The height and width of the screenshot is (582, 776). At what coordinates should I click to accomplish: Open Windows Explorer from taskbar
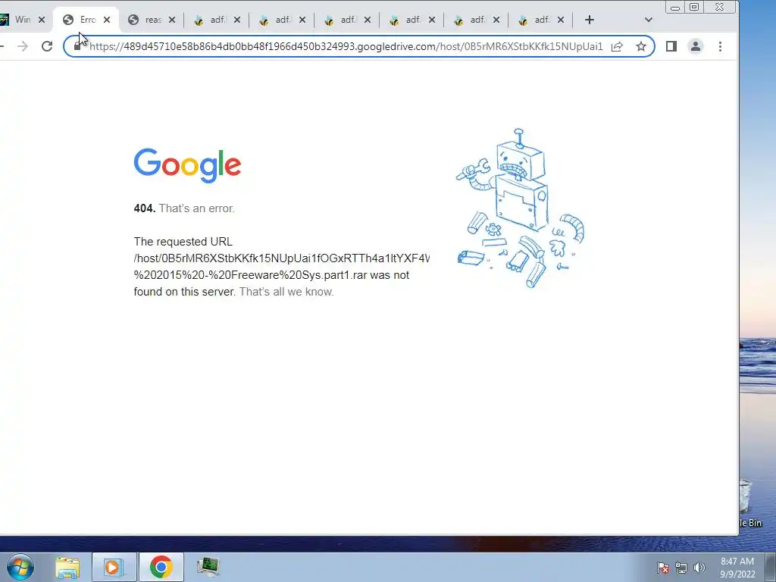67,567
